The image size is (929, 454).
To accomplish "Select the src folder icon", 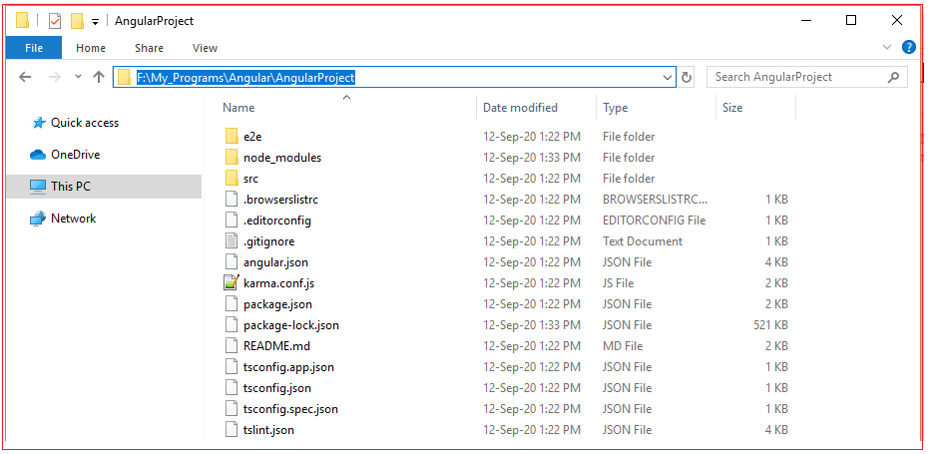I will pyautogui.click(x=232, y=179).
